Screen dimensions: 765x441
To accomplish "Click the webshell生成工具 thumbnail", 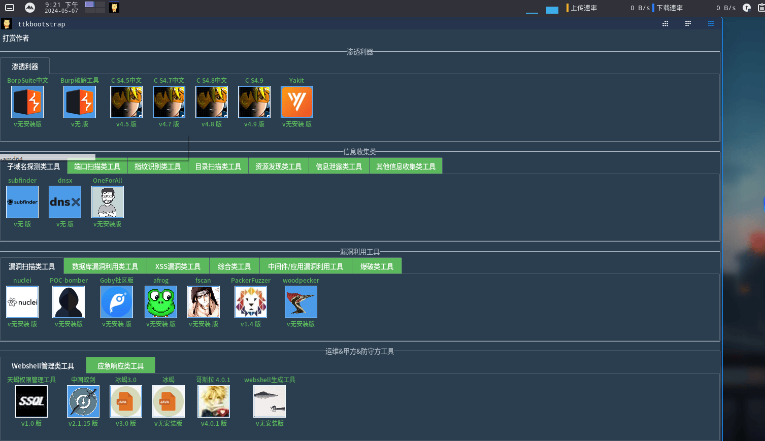I will [270, 401].
